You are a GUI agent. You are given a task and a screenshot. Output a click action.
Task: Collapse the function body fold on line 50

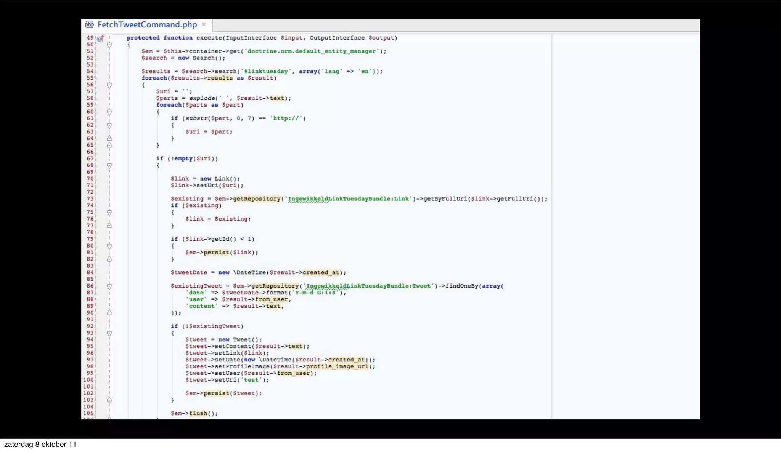[x=109, y=45]
